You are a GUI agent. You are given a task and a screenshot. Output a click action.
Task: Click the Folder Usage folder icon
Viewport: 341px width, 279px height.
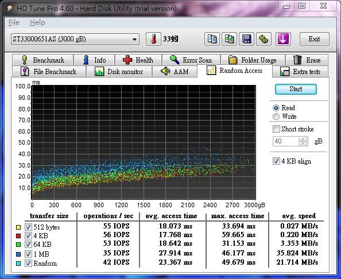coord(232,60)
